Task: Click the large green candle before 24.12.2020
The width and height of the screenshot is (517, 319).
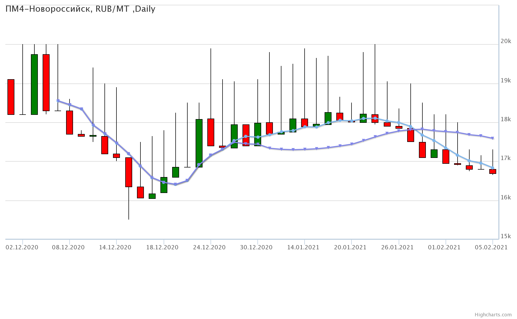Action: coord(199,143)
